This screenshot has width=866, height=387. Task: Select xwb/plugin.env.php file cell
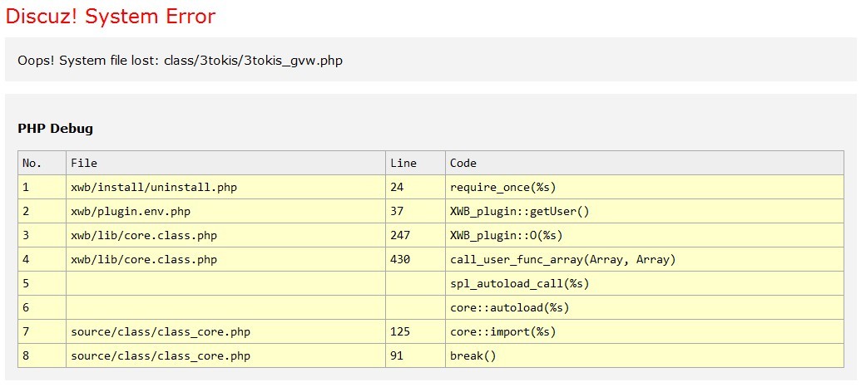click(226, 211)
